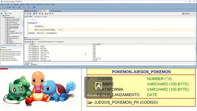Collapse the Tablas (Filtrado) node
Viewport: 197px width, 111px height.
3,17
